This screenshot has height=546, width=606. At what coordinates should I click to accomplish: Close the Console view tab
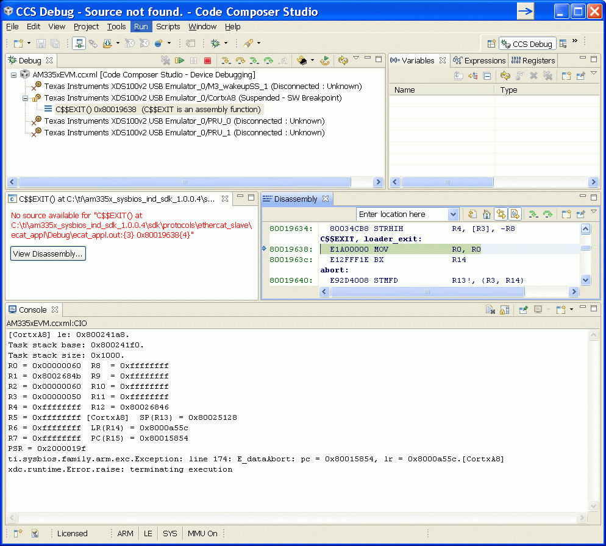[x=55, y=310]
